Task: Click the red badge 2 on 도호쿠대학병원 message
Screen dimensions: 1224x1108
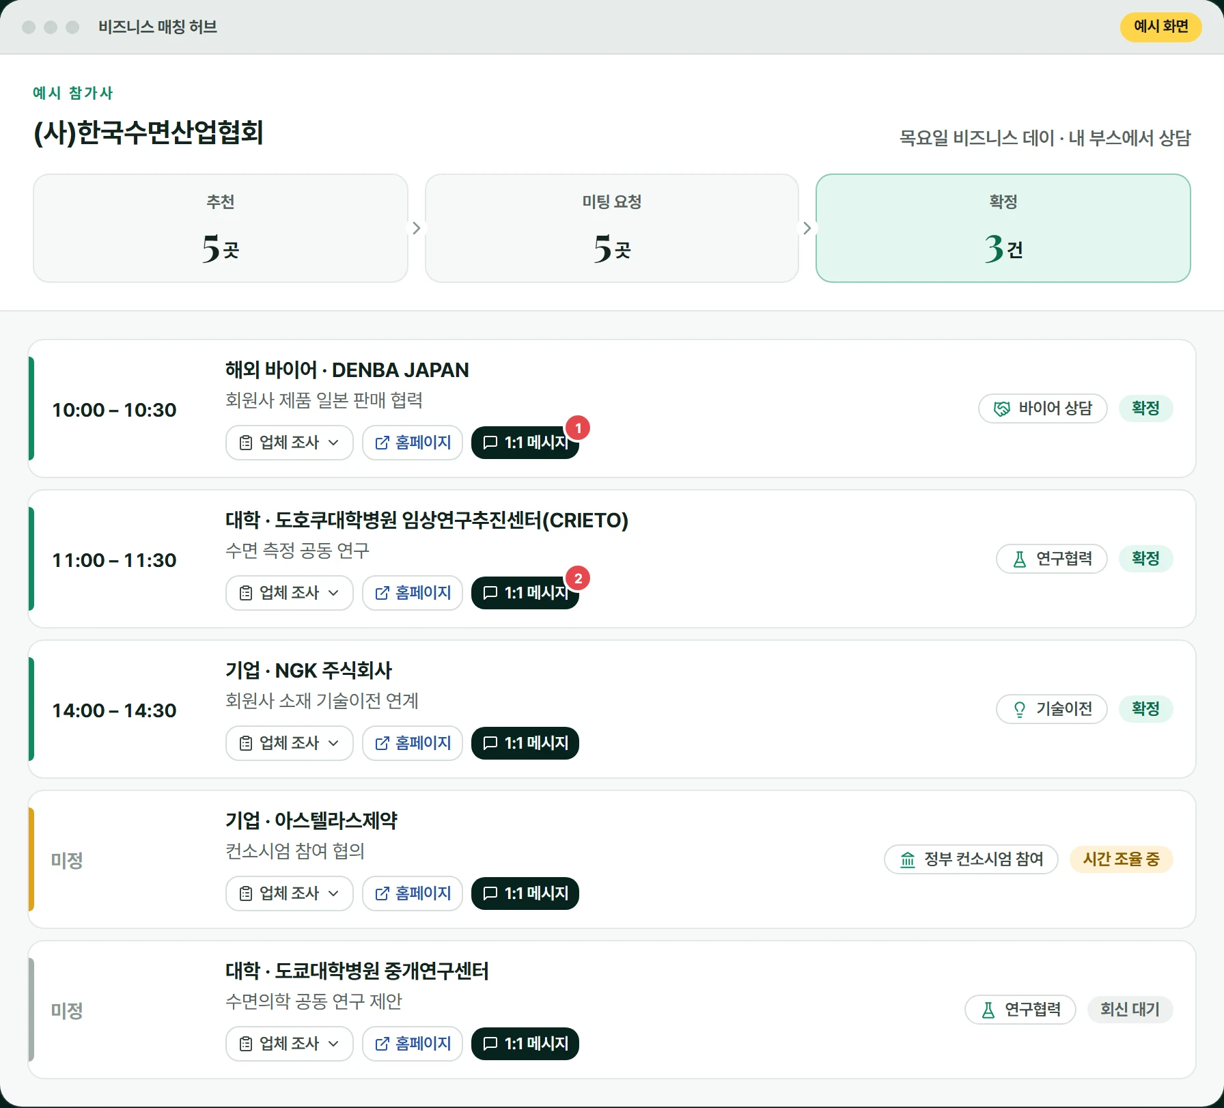Action: point(578,579)
